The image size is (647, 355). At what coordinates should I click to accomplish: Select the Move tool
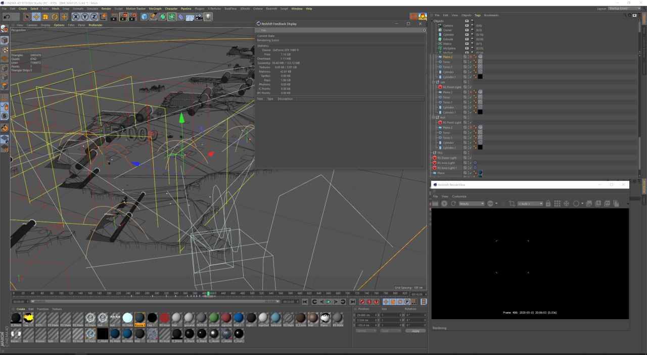pyautogui.click(x=36, y=17)
